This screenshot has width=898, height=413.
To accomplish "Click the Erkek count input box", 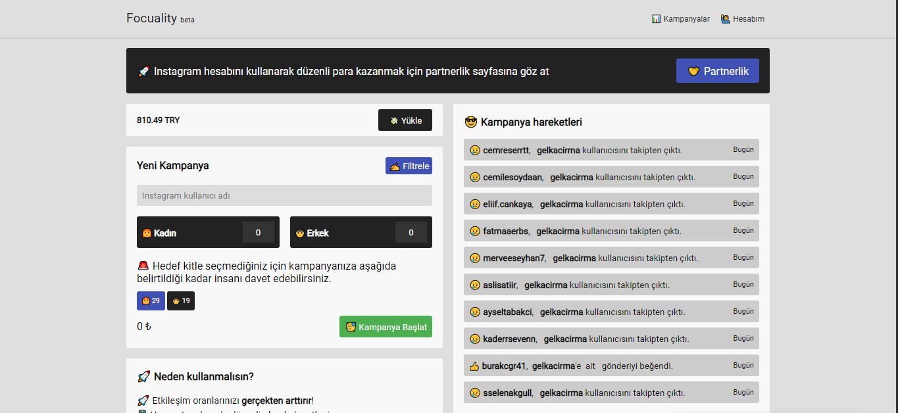I will click(411, 232).
